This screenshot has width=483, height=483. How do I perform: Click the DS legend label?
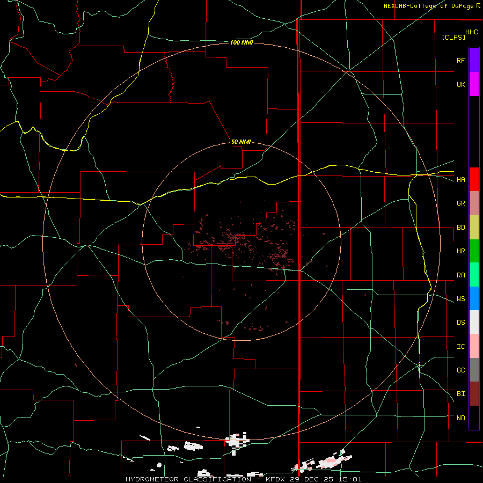pos(460,323)
